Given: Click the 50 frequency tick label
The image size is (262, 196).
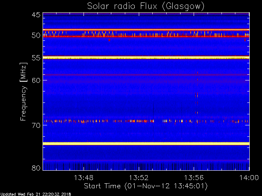Looking at the screenshot, I should (x=36, y=36).
